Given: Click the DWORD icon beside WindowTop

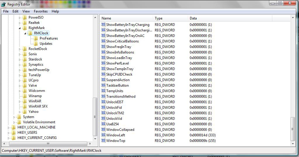Looking at the screenshot, I should click(103, 140).
